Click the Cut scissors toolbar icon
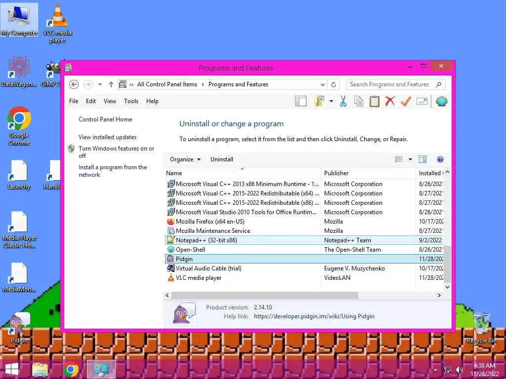This screenshot has height=379, width=506. click(x=343, y=101)
